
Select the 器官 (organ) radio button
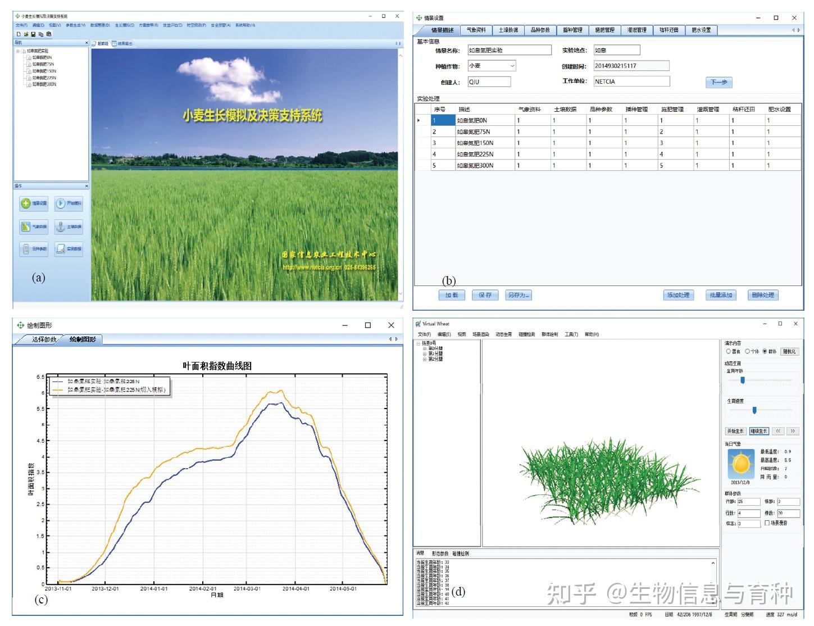pos(729,351)
